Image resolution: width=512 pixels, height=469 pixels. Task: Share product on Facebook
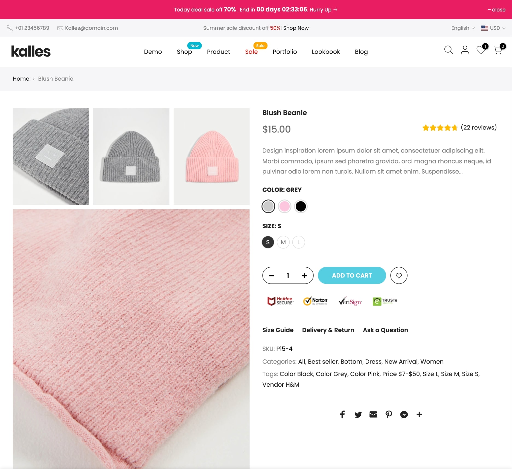(342, 415)
